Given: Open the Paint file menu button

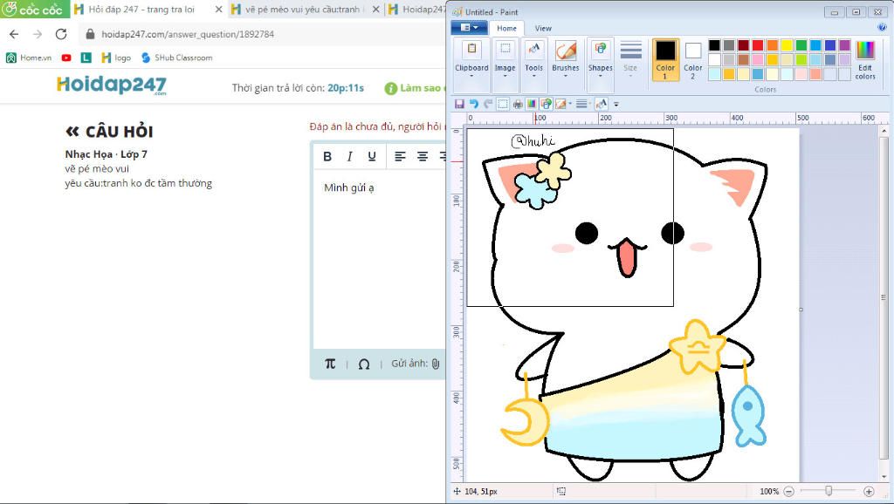Looking at the screenshot, I should pyautogui.click(x=469, y=27).
